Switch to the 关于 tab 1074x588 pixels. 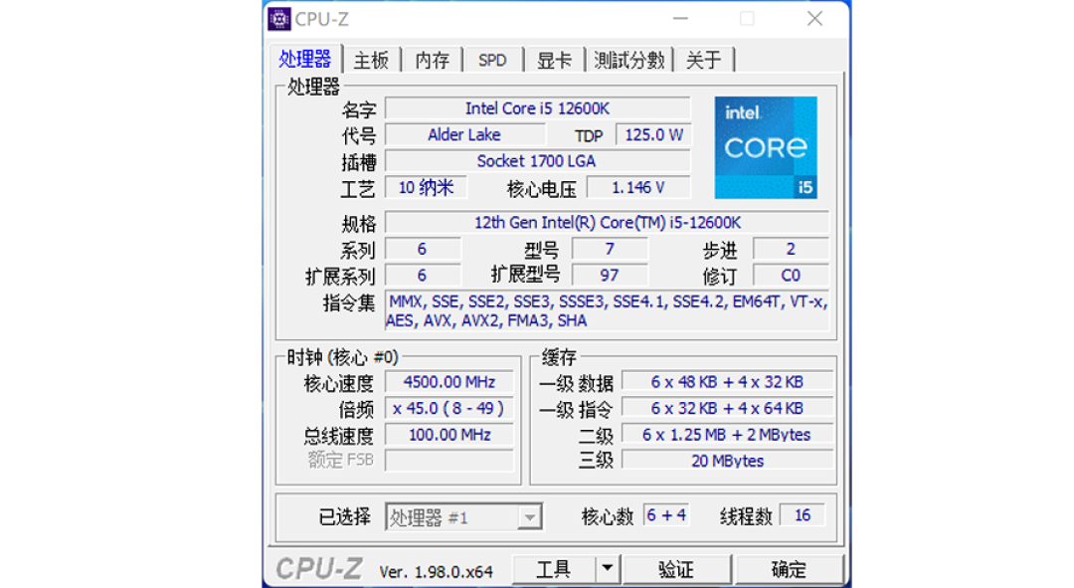click(x=703, y=61)
